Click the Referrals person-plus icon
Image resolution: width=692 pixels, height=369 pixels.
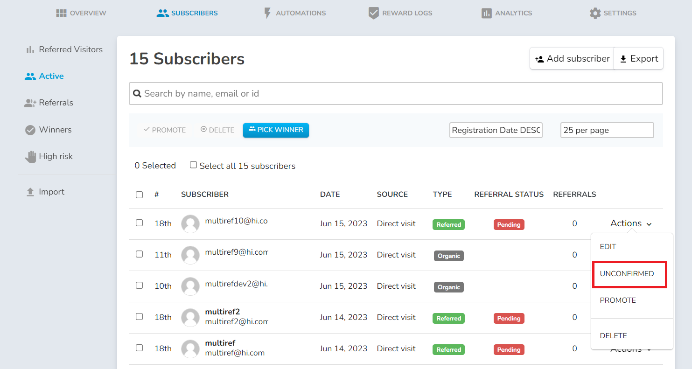point(30,103)
